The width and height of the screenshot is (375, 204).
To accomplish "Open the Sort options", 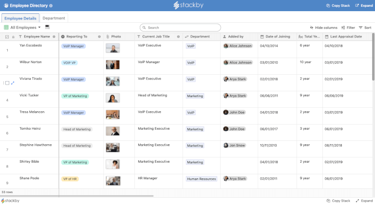I will pos(365,28).
